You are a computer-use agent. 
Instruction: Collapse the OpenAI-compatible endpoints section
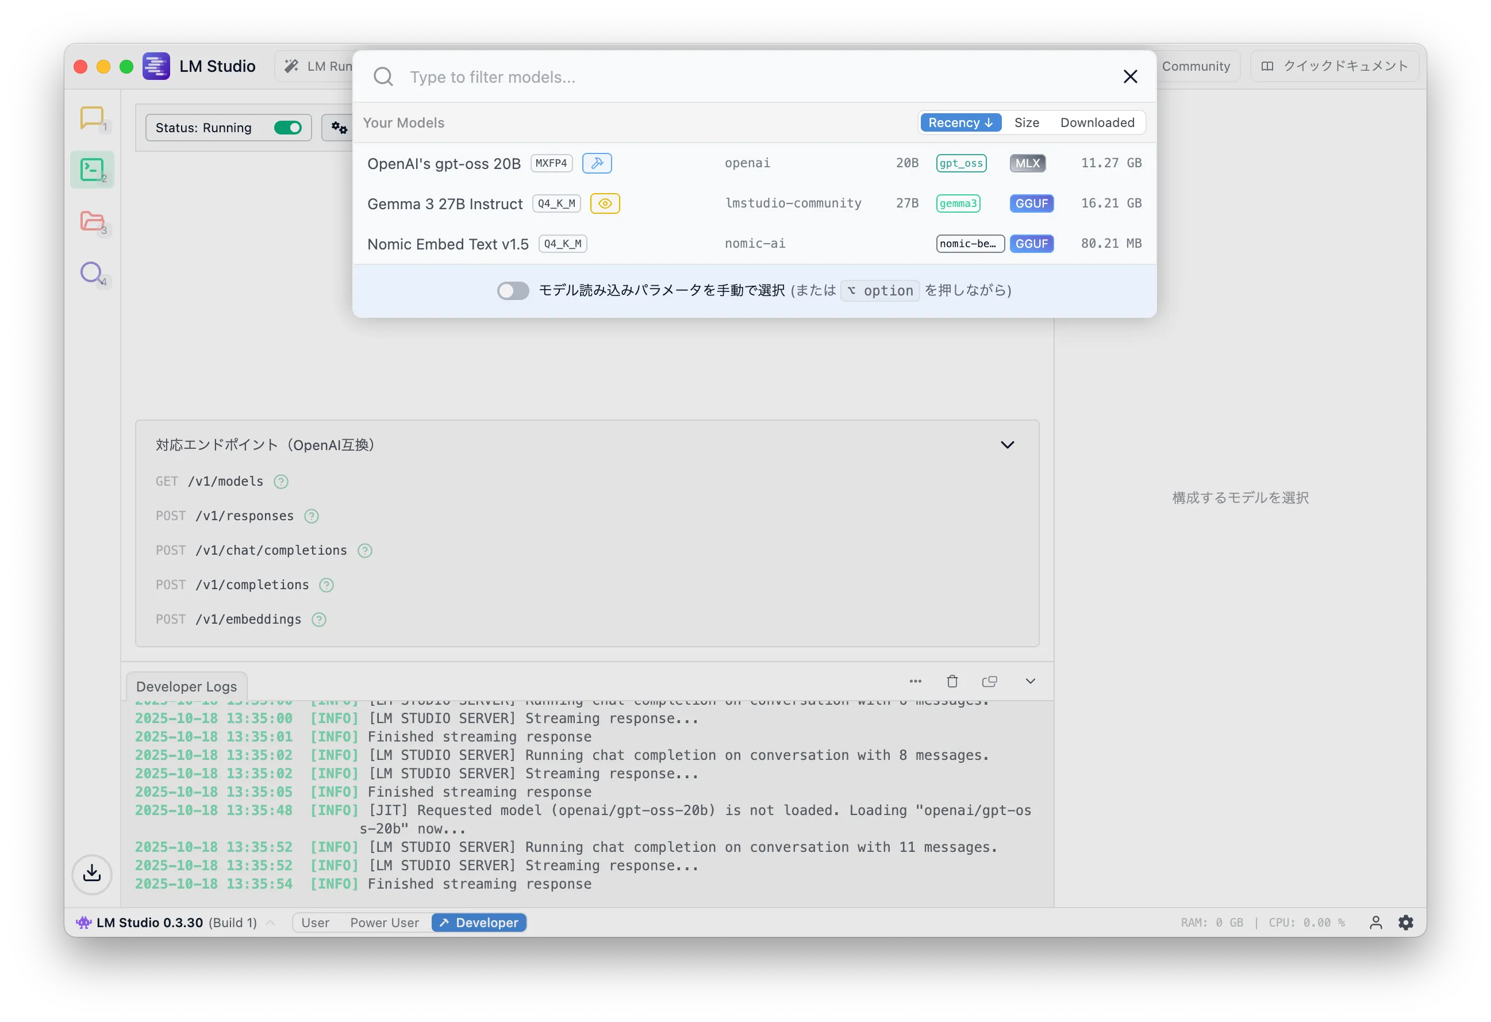click(1007, 444)
